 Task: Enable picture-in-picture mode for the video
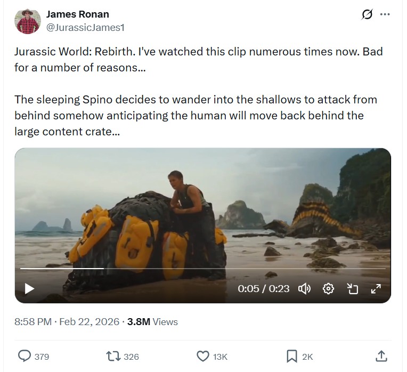tap(352, 288)
